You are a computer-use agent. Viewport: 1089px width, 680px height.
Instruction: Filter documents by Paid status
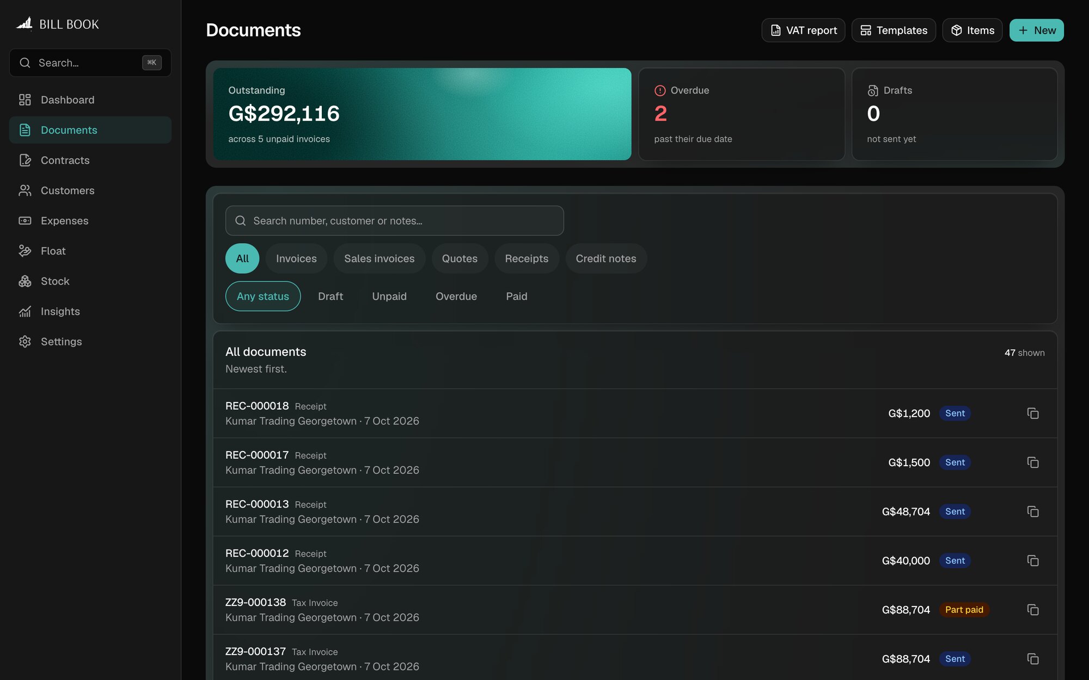[517, 296]
